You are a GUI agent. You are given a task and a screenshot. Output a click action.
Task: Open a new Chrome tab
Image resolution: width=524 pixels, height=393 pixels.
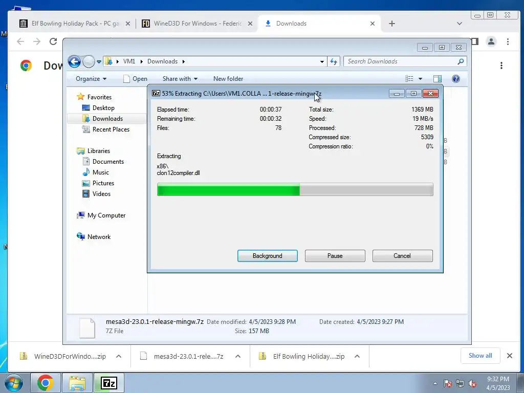392,24
